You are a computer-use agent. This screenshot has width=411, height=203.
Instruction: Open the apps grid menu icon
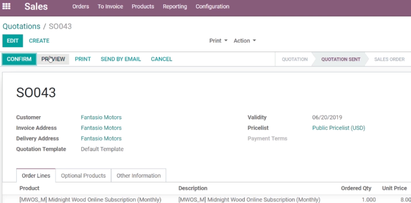click(6, 6)
